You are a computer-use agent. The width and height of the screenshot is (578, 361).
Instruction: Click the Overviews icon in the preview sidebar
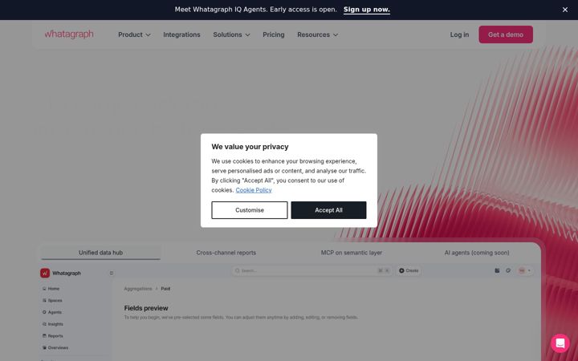(44, 347)
